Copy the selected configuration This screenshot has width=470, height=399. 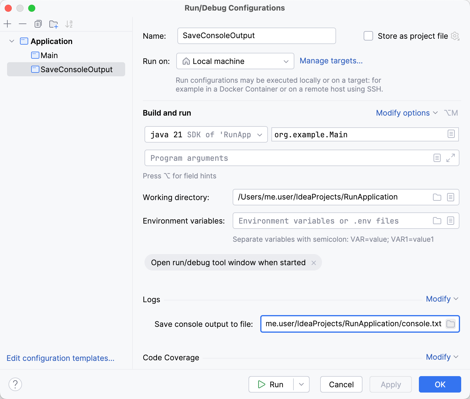(38, 24)
